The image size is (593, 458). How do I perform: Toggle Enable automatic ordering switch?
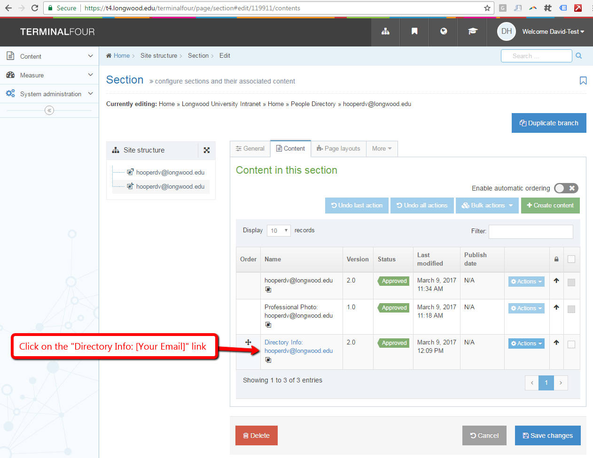pos(566,188)
